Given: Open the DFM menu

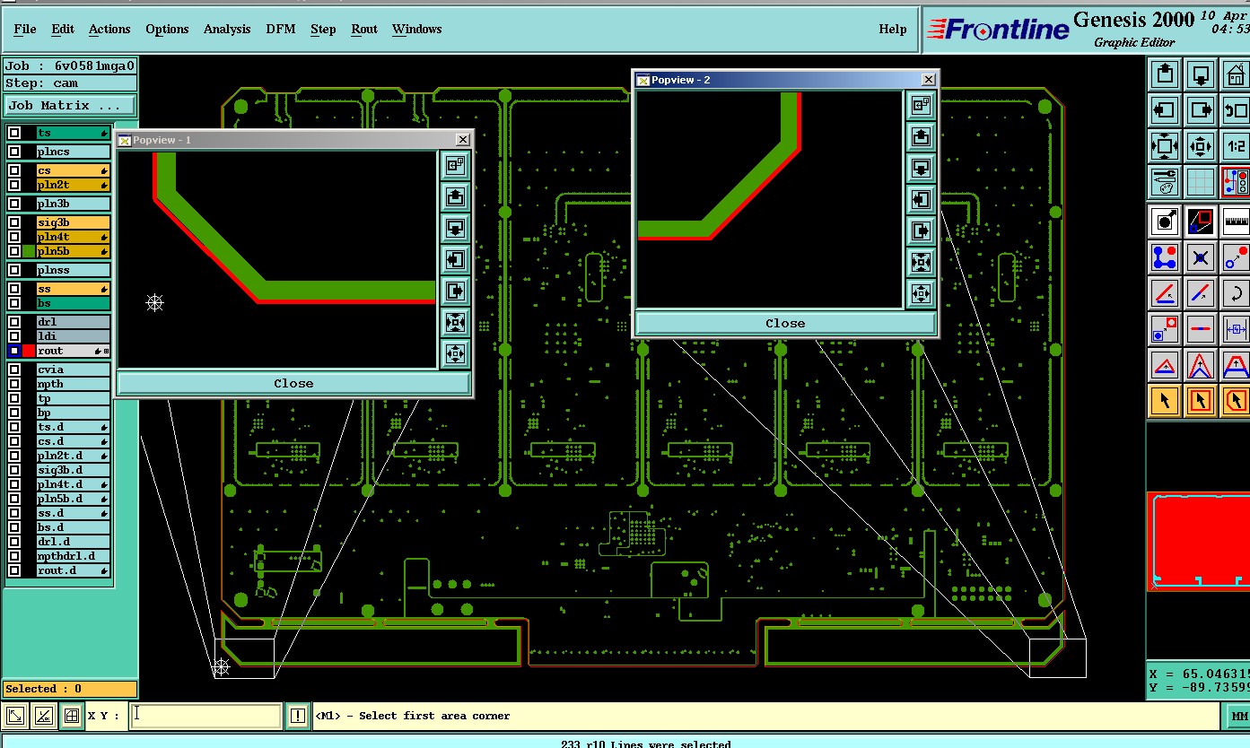Looking at the screenshot, I should 280,29.
